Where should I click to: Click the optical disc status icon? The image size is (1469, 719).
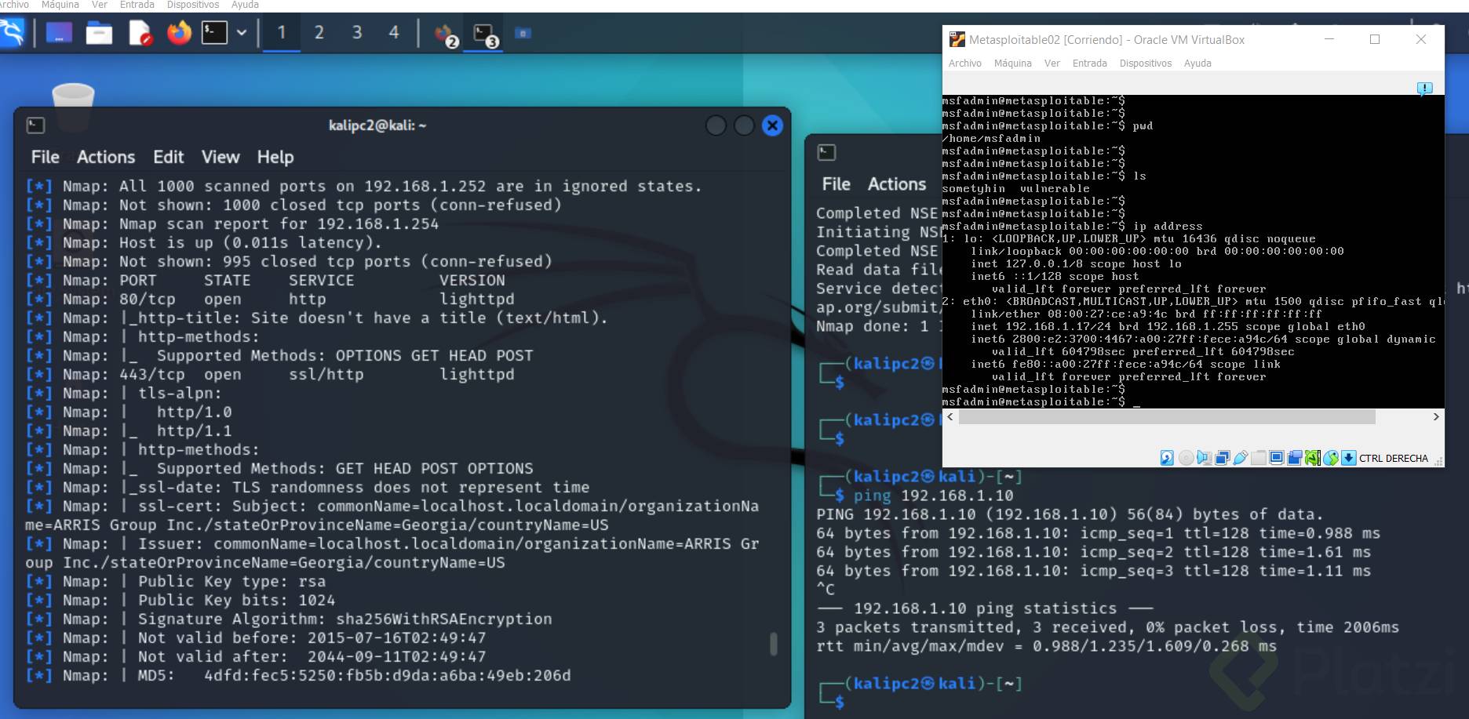click(x=1186, y=458)
